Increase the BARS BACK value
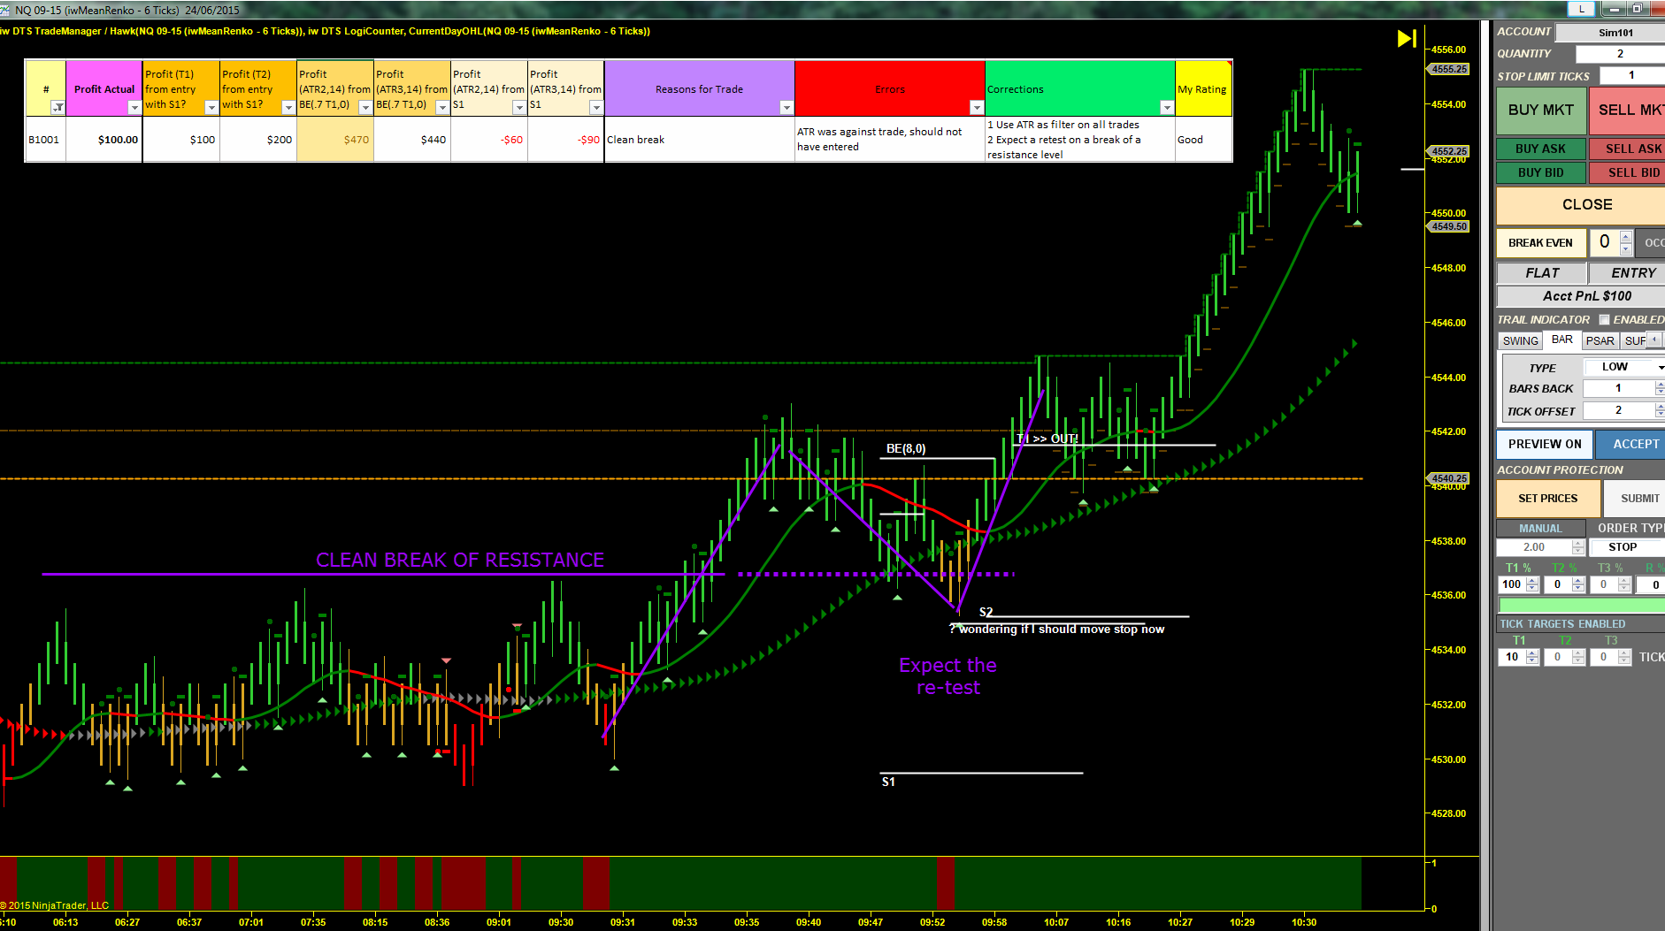This screenshot has width=1665, height=931. 1660,385
